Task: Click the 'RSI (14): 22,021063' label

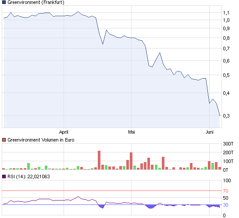Action: click(x=29, y=176)
